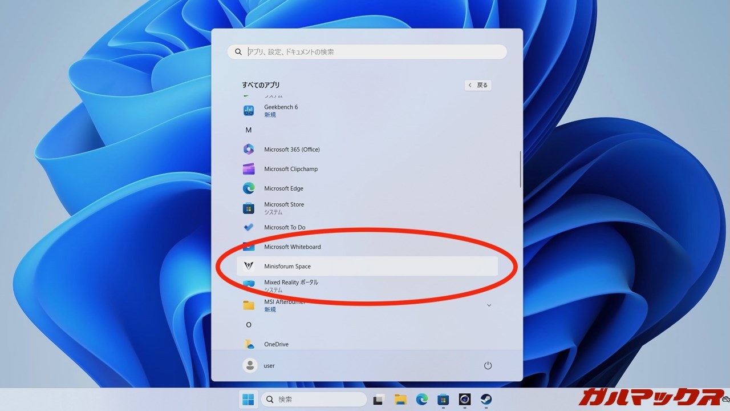
Task: Open Mixed Reality ポータル
Action: 291,285
